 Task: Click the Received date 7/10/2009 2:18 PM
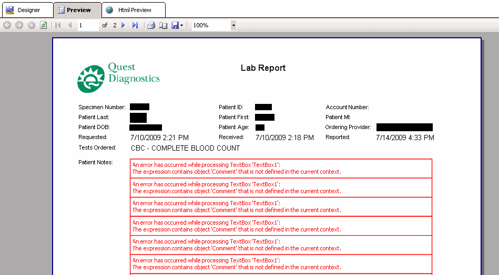[x=284, y=137]
